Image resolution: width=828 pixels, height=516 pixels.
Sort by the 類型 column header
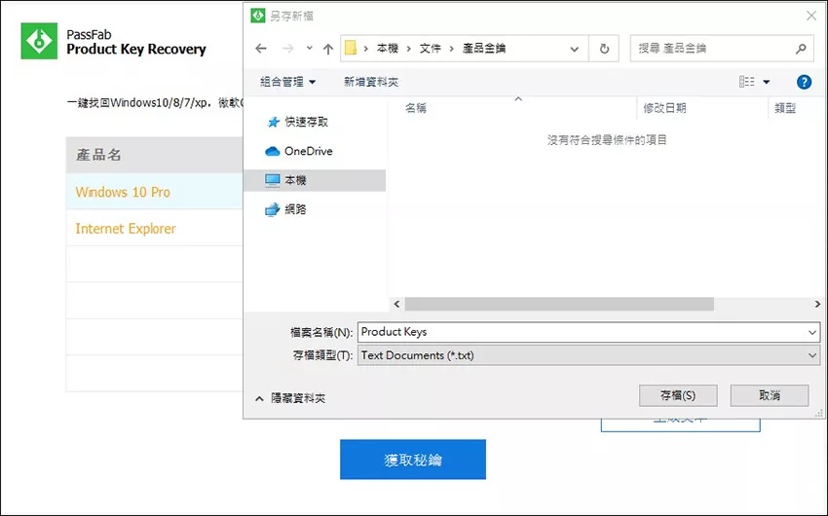point(785,108)
